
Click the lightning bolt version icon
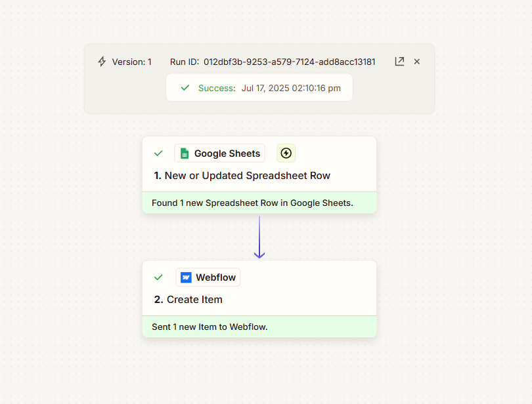pos(102,62)
